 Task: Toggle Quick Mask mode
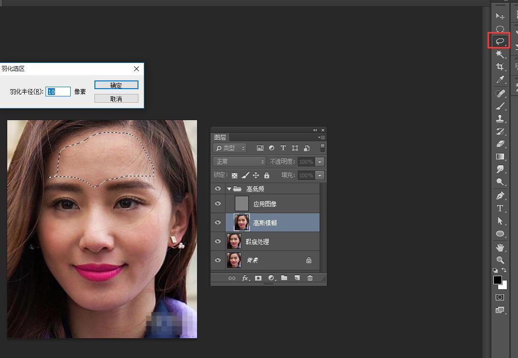pyautogui.click(x=500, y=297)
